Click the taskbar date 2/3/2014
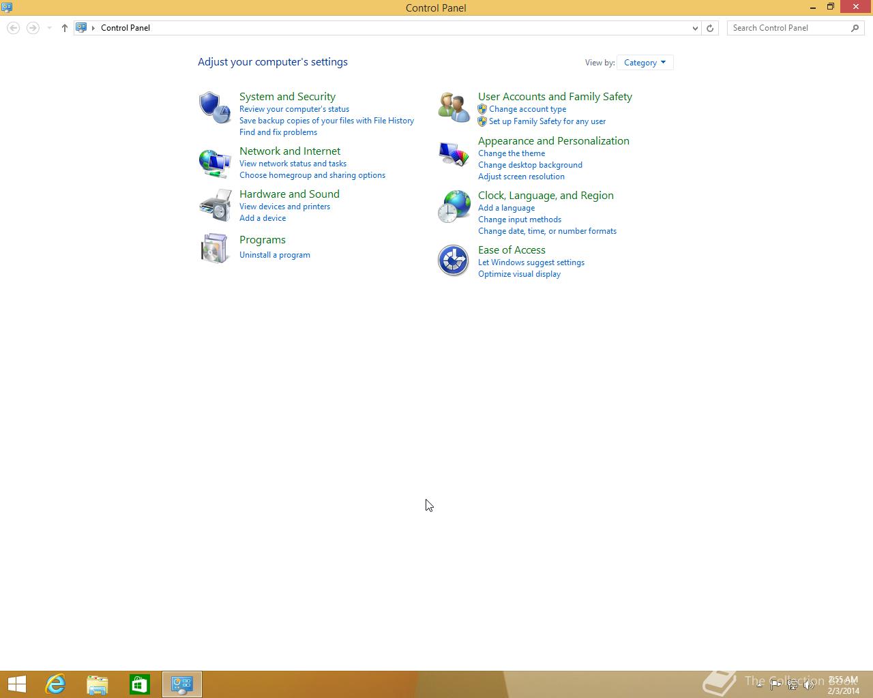873x698 pixels. [x=844, y=691]
